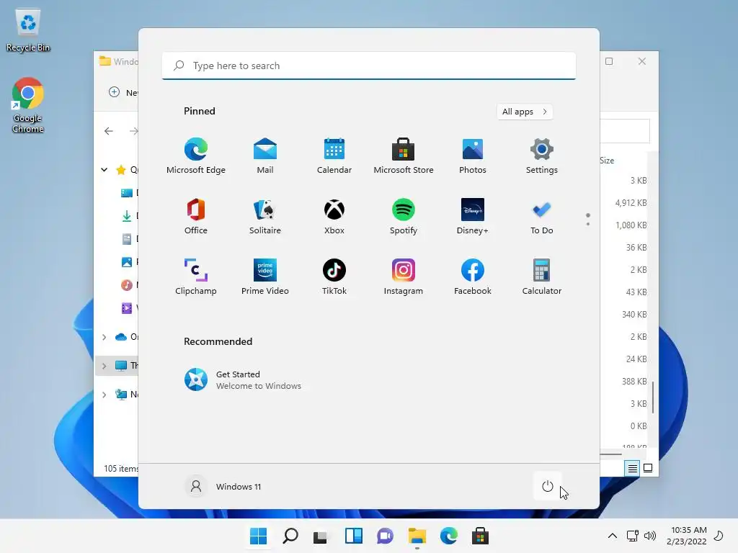The height and width of the screenshot is (553, 738).
Task: Go to next page of pinned apps
Action: 588,224
